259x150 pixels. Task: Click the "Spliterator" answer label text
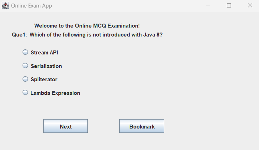click(x=44, y=79)
